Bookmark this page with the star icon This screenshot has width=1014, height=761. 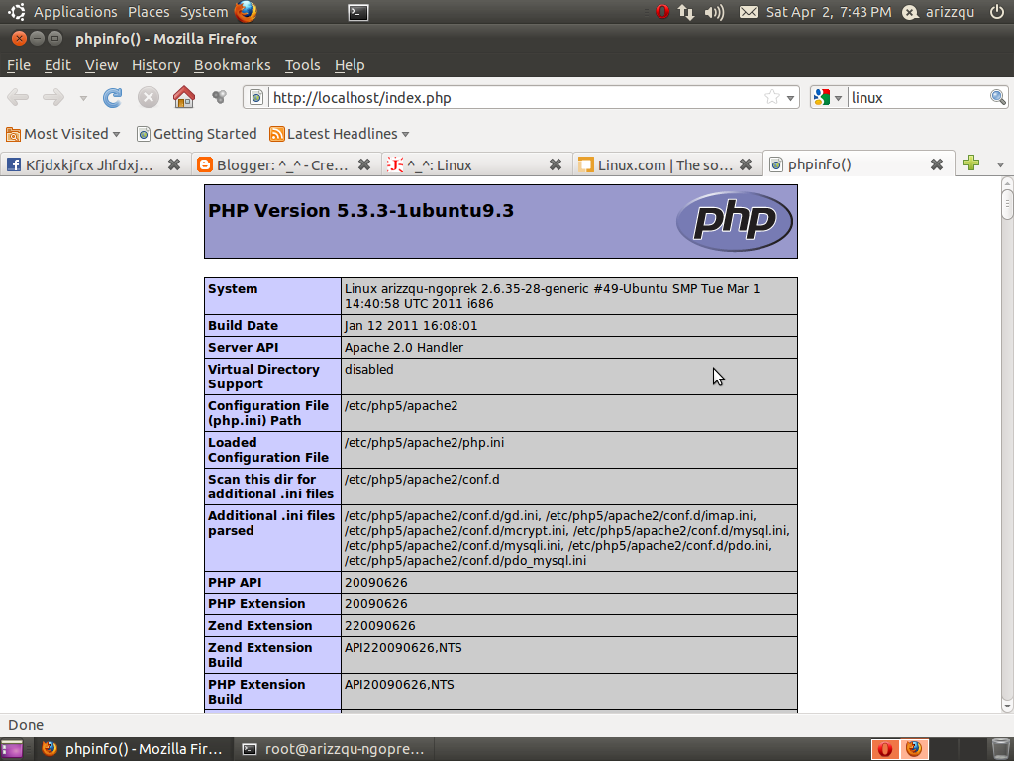click(x=771, y=98)
